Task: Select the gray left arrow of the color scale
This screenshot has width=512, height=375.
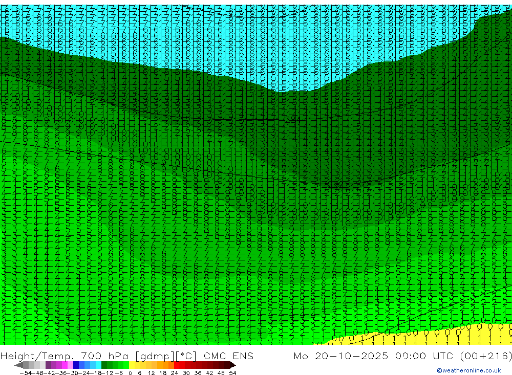Action: tap(18, 365)
